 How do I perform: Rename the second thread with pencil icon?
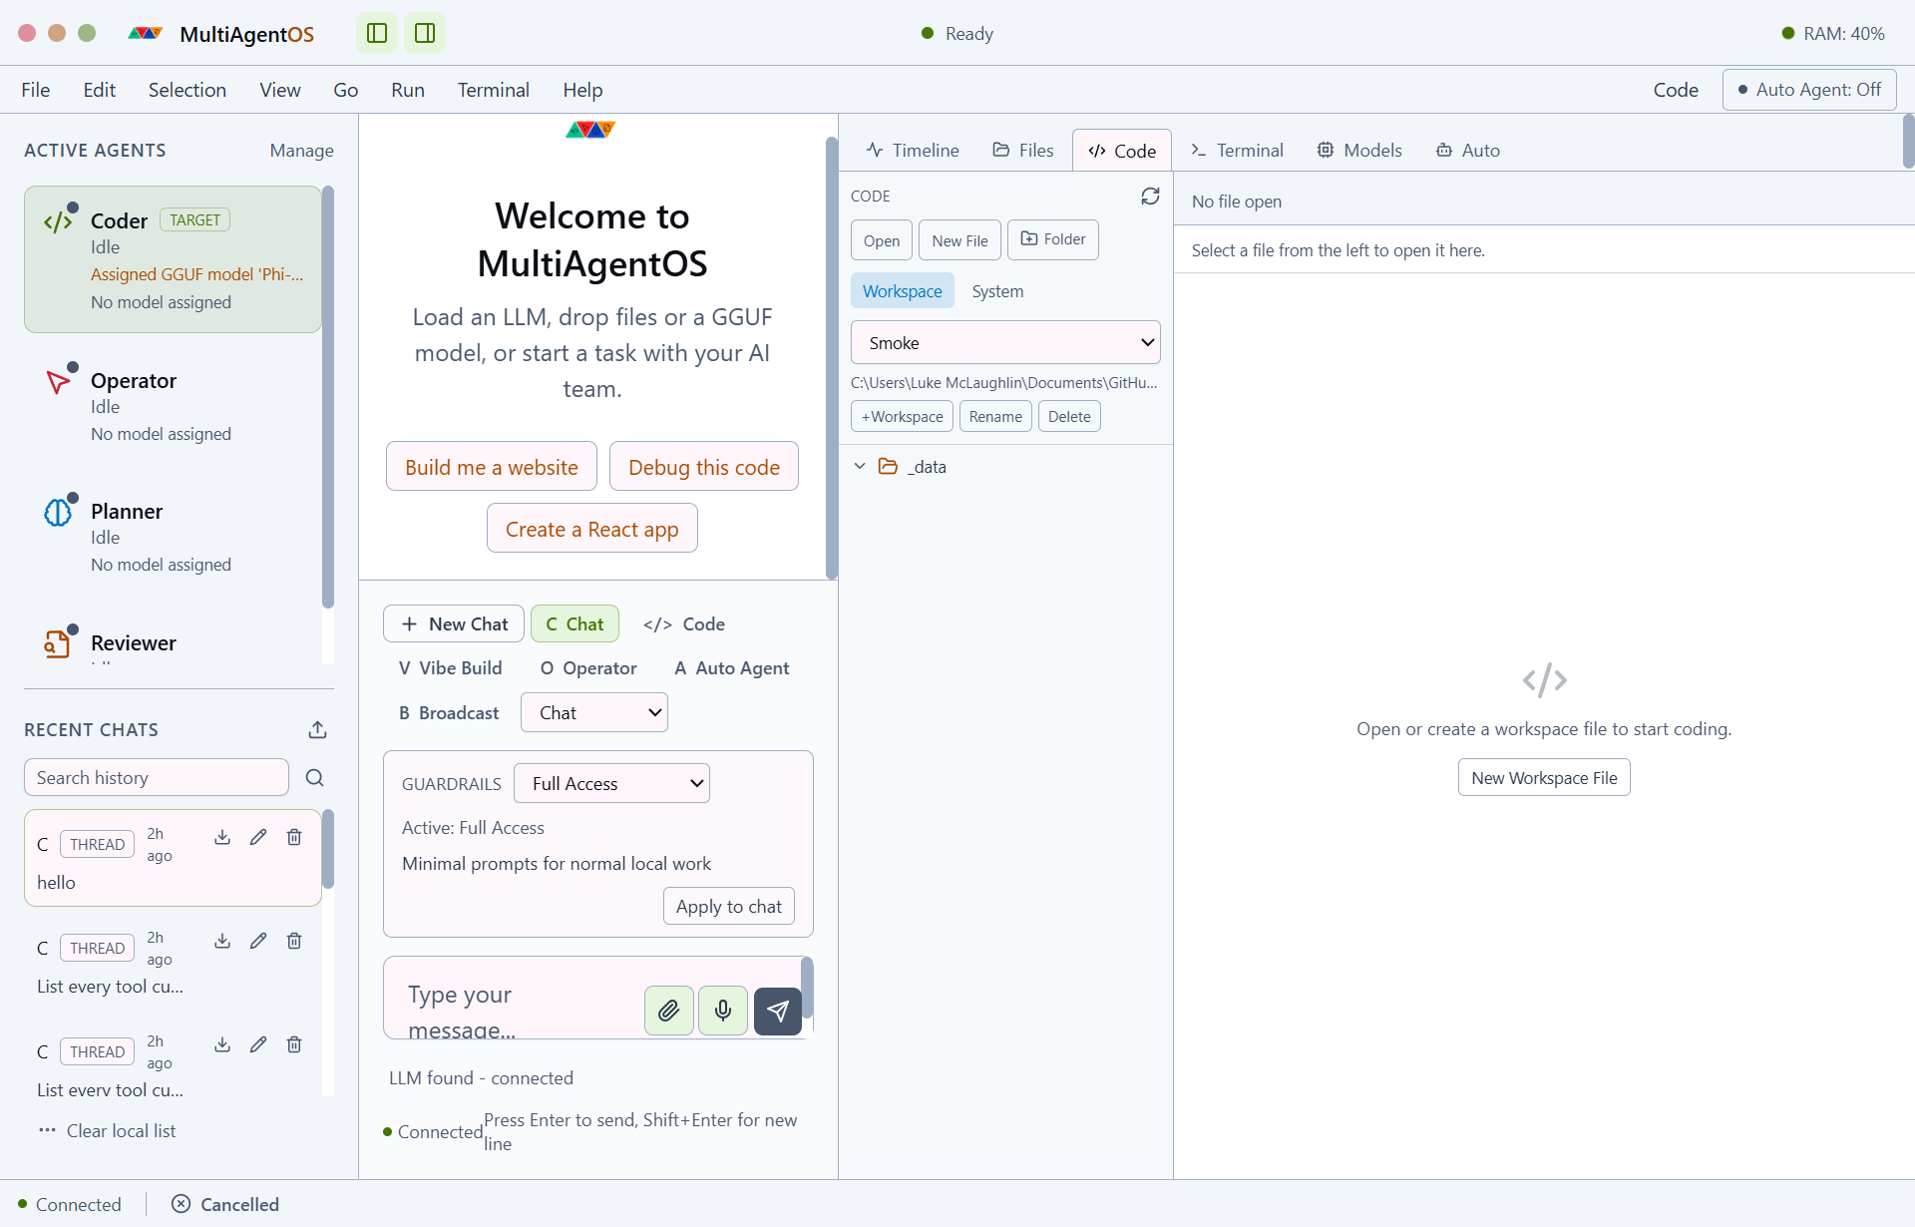pyautogui.click(x=258, y=941)
